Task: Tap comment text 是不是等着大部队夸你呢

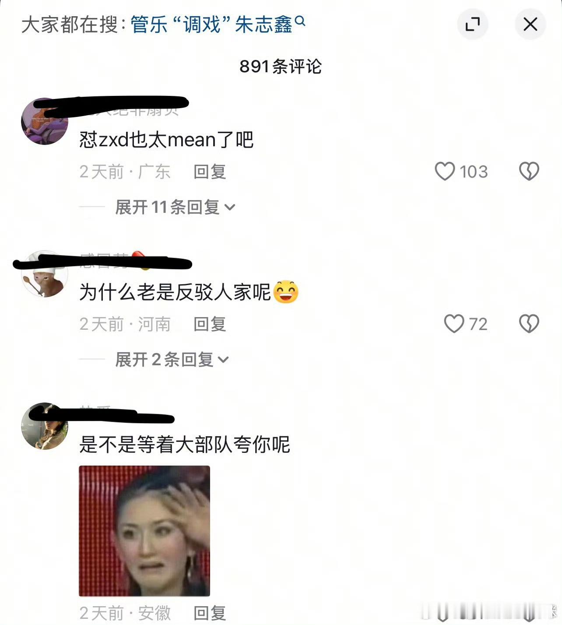Action: point(185,445)
